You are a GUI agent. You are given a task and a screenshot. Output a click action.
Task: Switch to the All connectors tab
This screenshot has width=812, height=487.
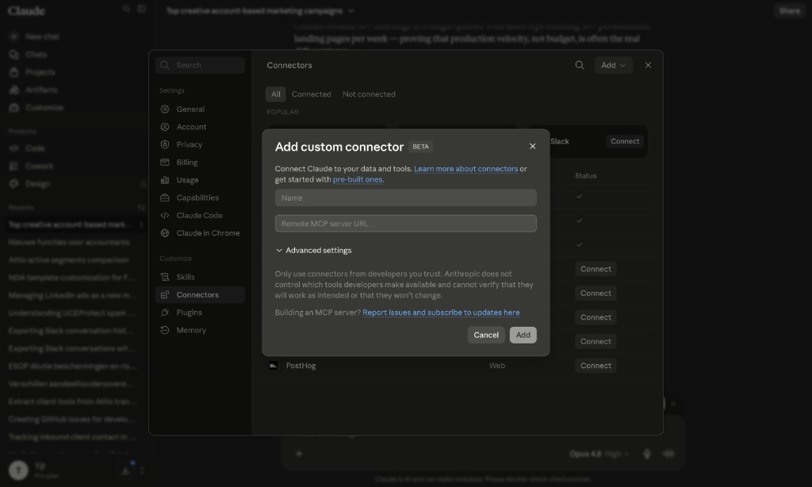275,94
